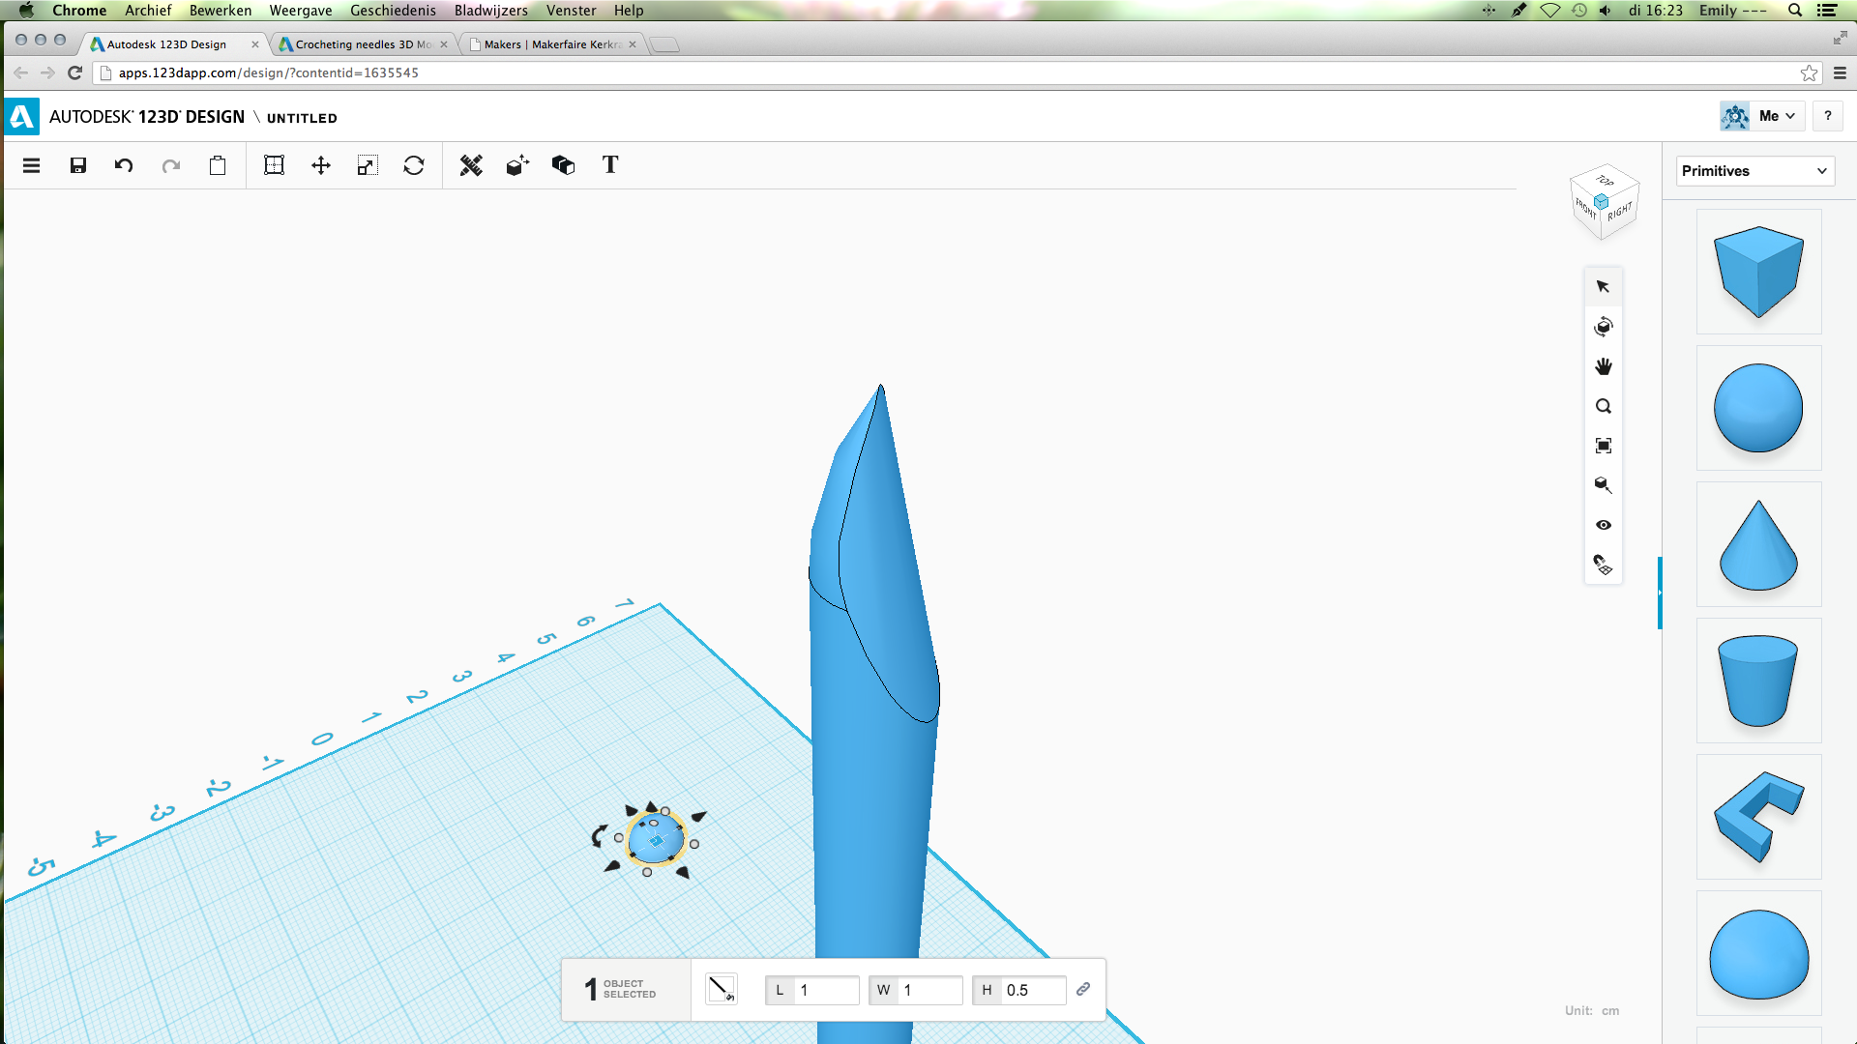Image resolution: width=1857 pixels, height=1044 pixels.
Task: Toggle the aspect ratio lock link icon
Action: click(x=1083, y=989)
